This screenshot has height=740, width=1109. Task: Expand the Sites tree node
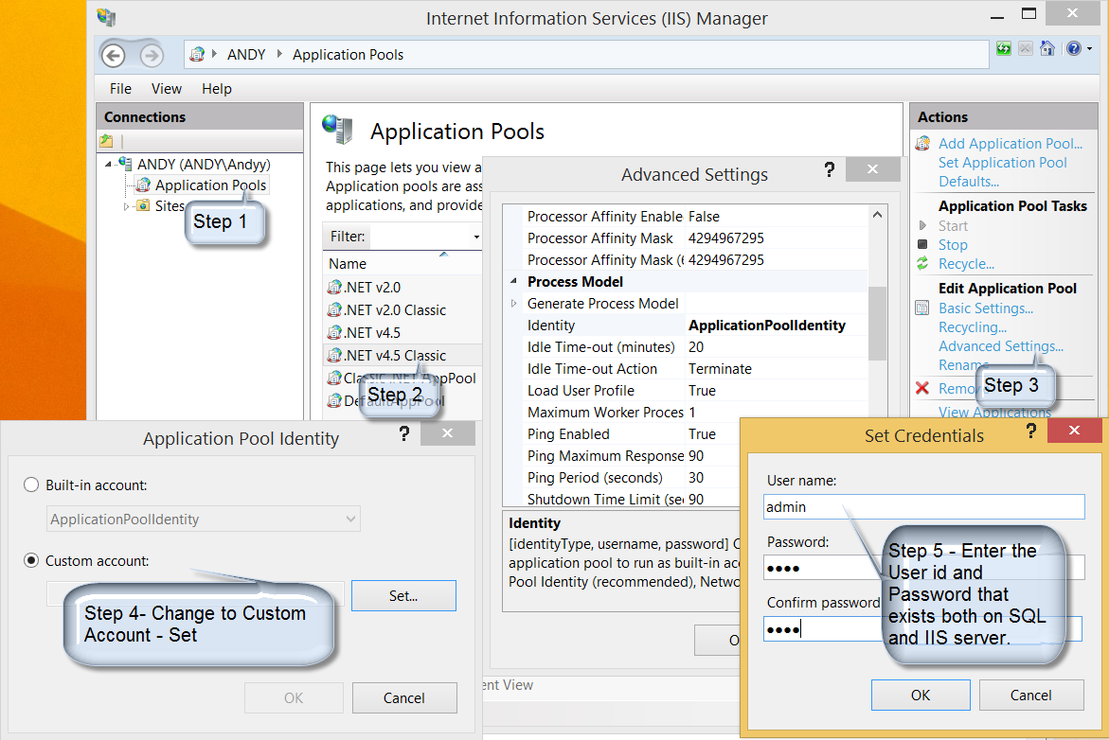(x=127, y=206)
